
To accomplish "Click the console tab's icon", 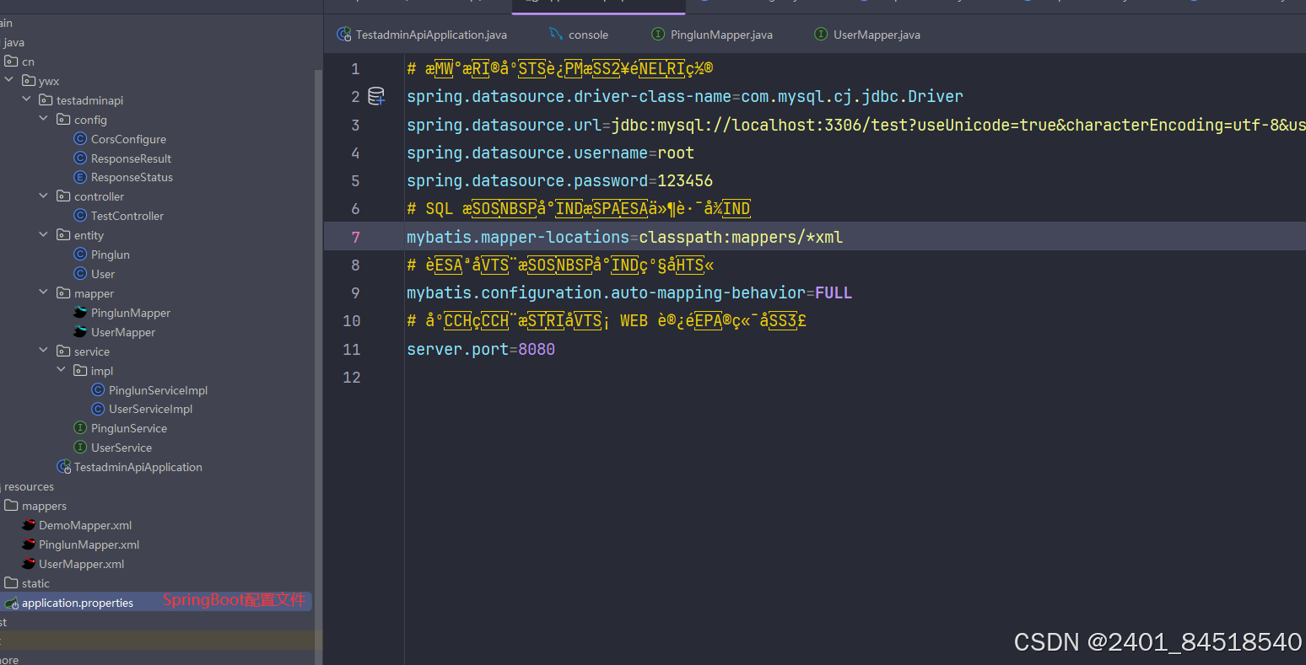I will (x=556, y=34).
